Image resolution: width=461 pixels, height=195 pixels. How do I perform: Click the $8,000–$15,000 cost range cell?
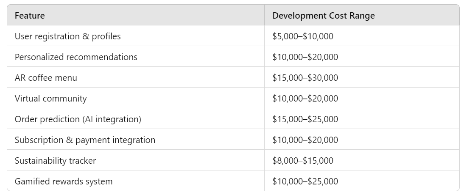pos(303,161)
